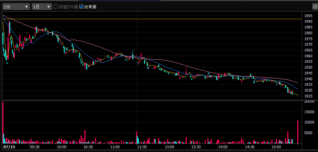The height and width of the screenshot is (152, 318).
Task: Open the 1分 interval dropdown
Action: (16, 7)
